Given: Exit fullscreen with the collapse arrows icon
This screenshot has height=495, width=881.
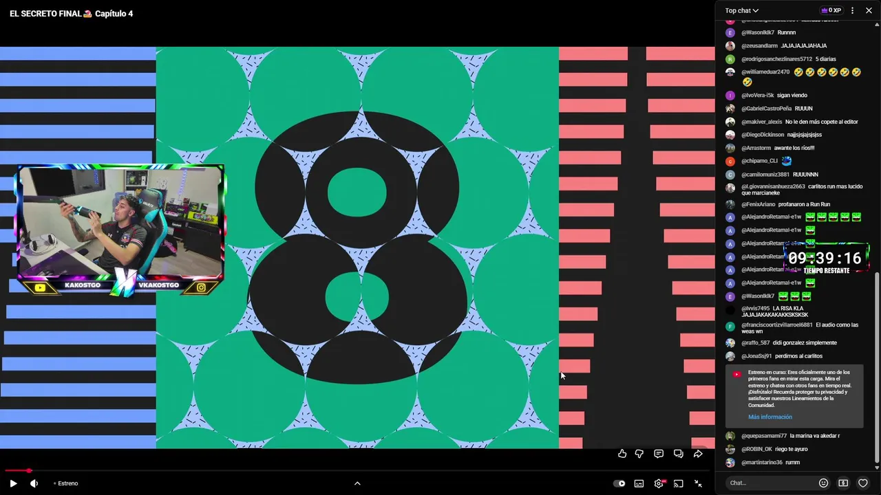Looking at the screenshot, I should (x=698, y=483).
